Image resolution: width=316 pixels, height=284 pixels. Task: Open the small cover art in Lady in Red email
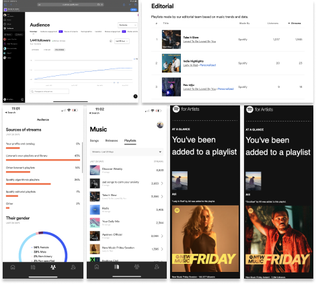pyautogui.click(x=180, y=181)
